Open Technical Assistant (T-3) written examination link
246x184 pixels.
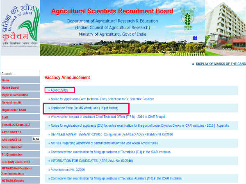(116, 178)
